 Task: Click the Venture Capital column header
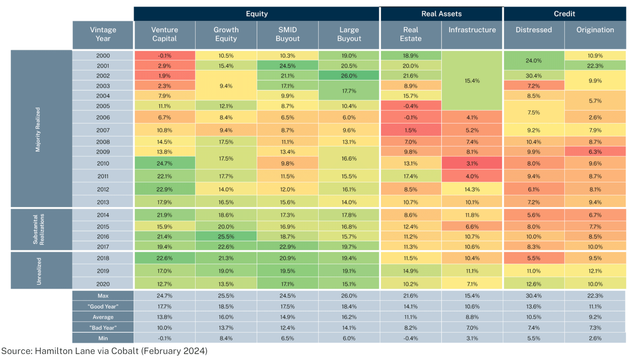[x=164, y=34]
